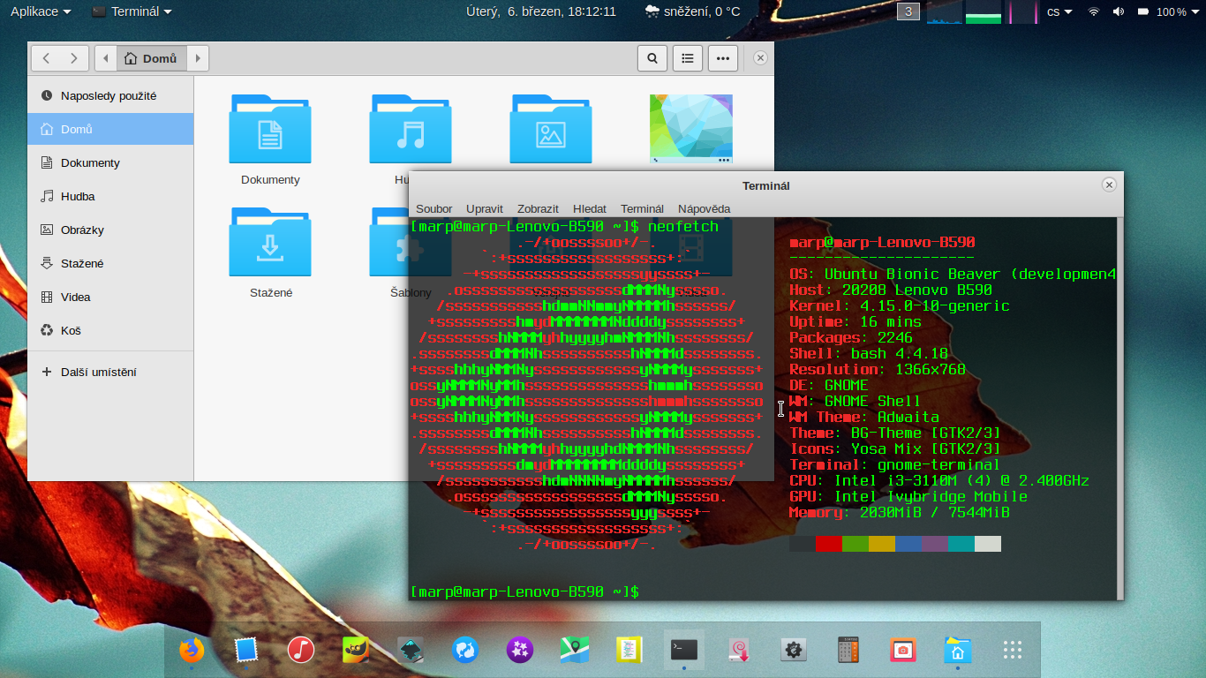The width and height of the screenshot is (1206, 678).
Task: Select Domů in Files sidebar
Action: (x=110, y=129)
